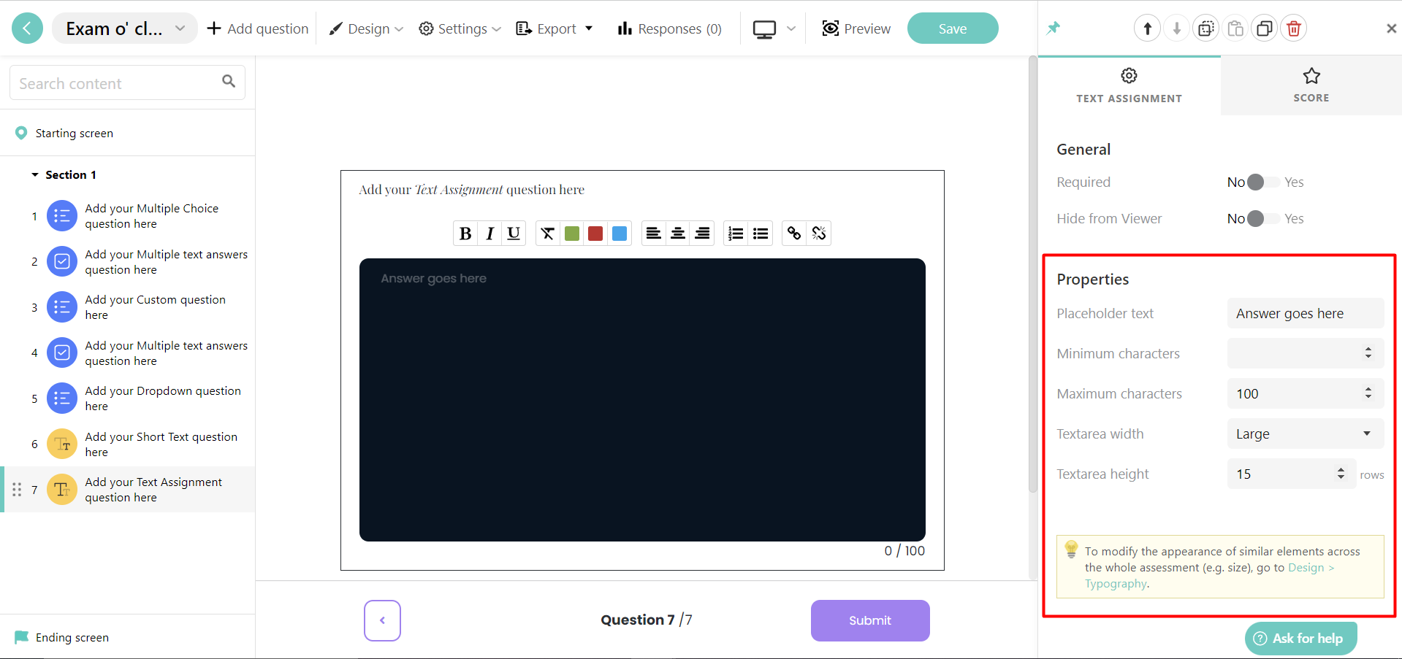Image resolution: width=1402 pixels, height=659 pixels.
Task: Move the question up with the arrow icon
Action: point(1147,28)
